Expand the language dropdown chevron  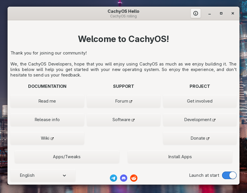point(64,175)
